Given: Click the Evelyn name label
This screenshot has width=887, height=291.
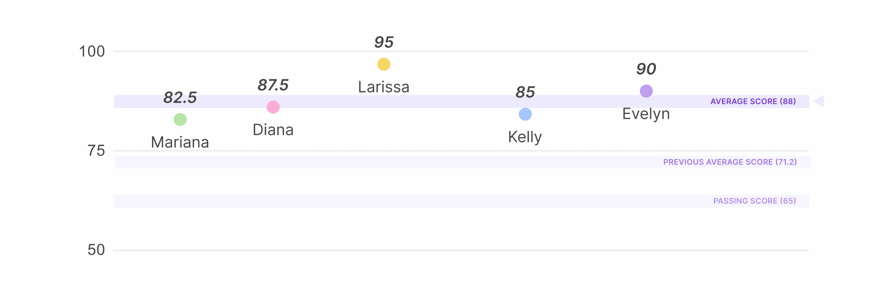Looking at the screenshot, I should (x=646, y=114).
